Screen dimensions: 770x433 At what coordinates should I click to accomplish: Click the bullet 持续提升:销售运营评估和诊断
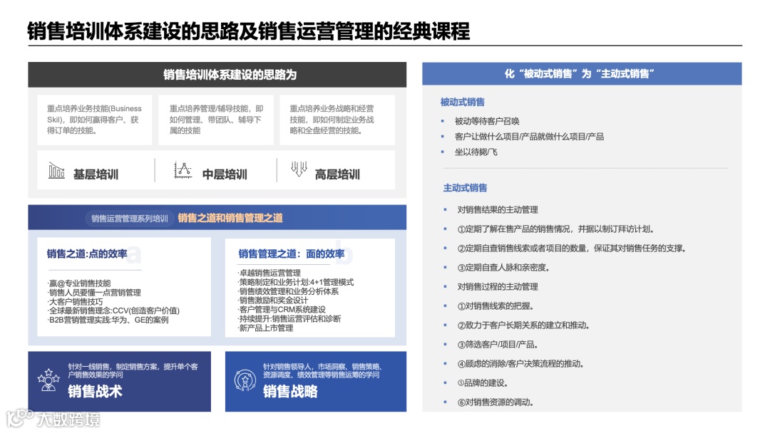pos(289,319)
